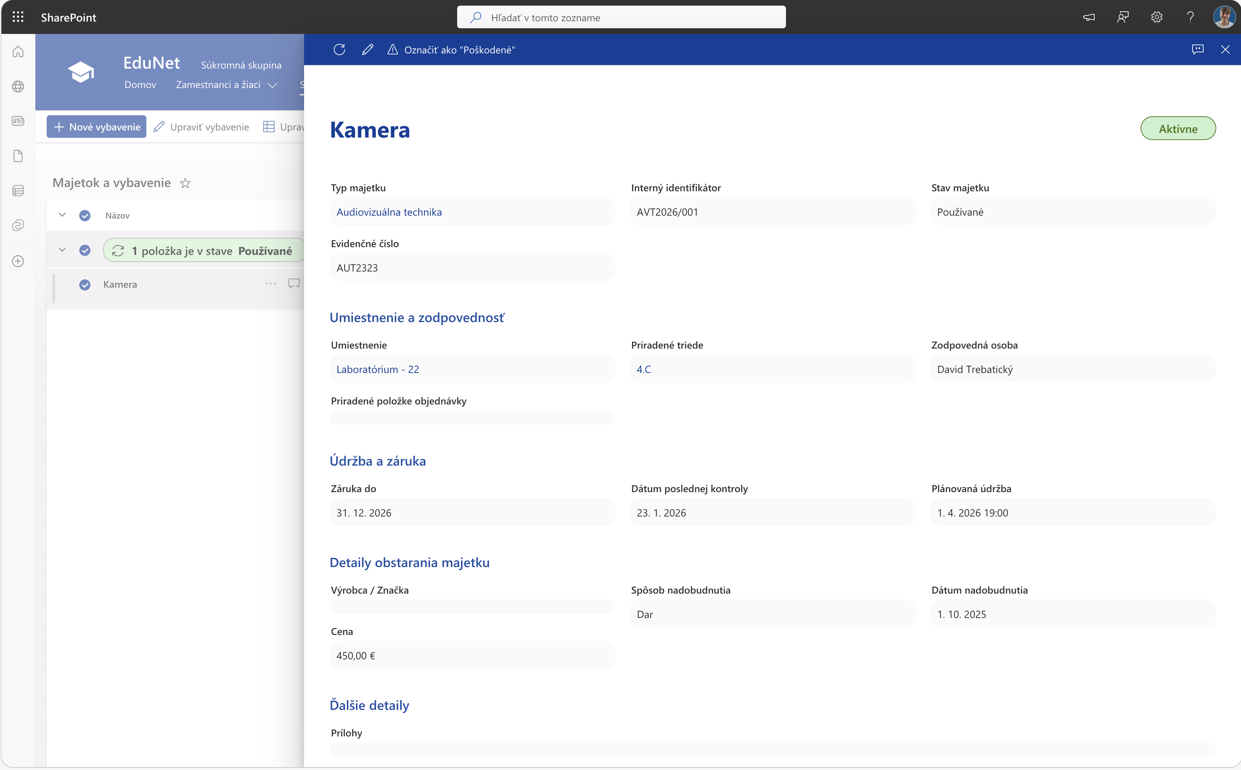
Task: Open the files icon in left rail
Action: (x=18, y=156)
